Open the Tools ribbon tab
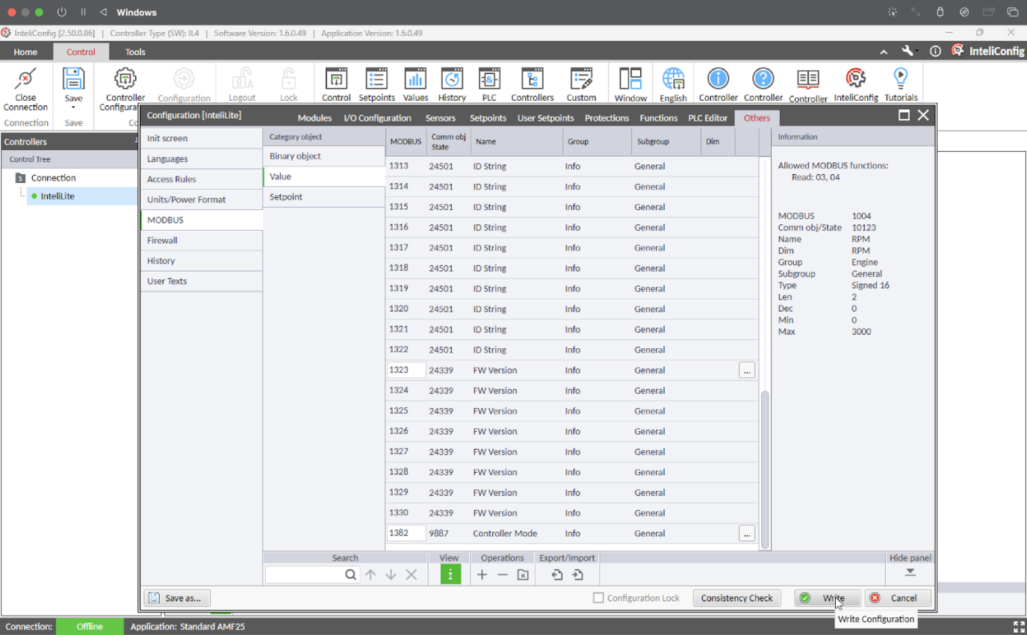This screenshot has height=635, width=1027. click(x=135, y=52)
